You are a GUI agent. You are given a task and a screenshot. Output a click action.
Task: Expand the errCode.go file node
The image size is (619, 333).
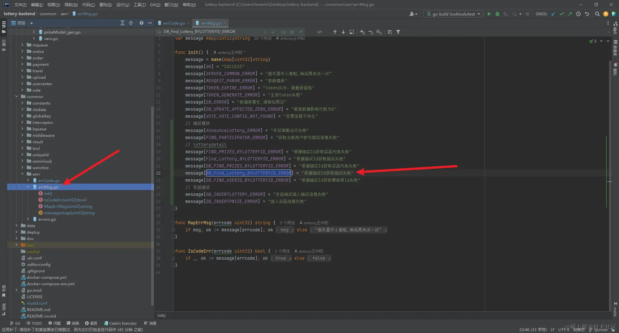click(28, 180)
